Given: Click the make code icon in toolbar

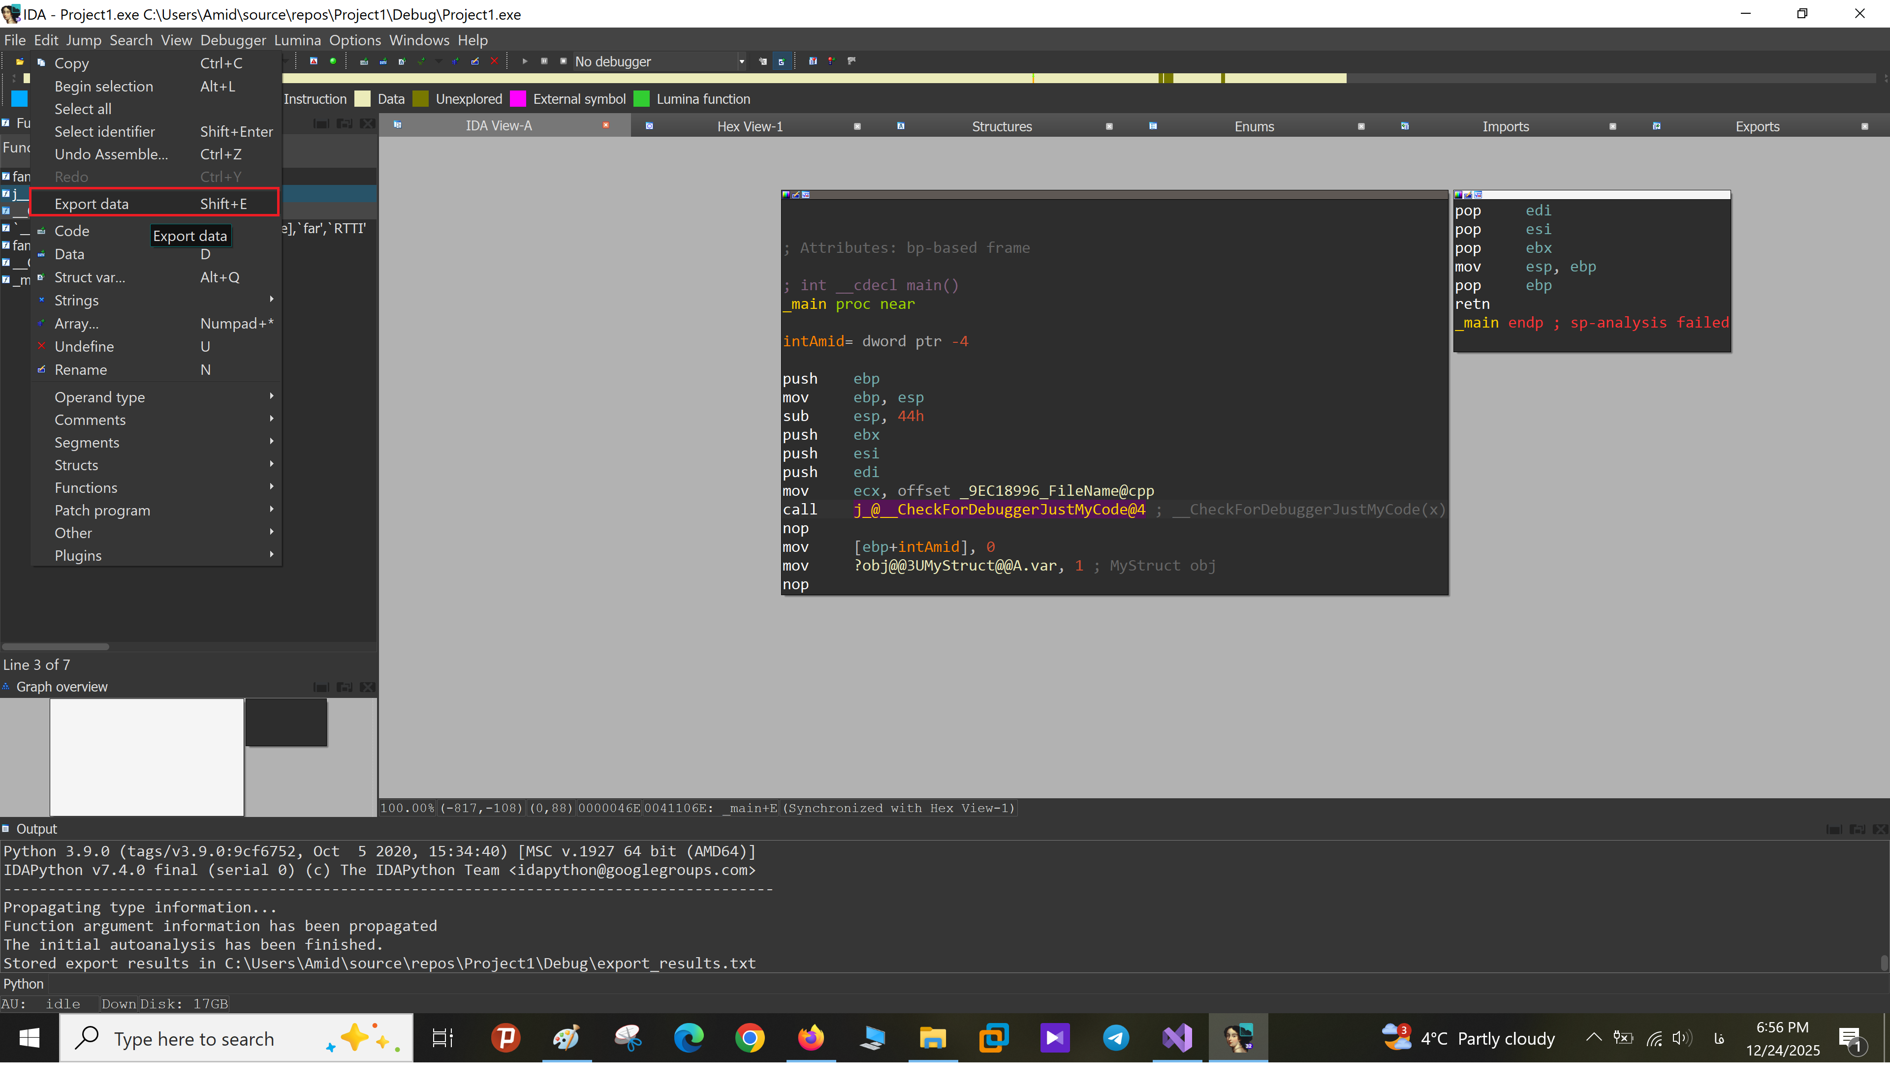Looking at the screenshot, I should (364, 62).
